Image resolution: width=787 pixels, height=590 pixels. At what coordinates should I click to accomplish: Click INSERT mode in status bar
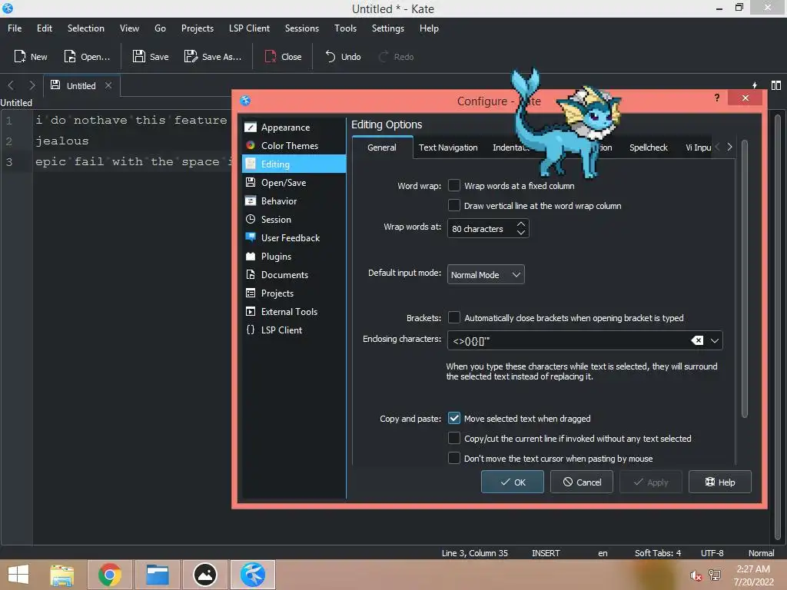tap(546, 553)
